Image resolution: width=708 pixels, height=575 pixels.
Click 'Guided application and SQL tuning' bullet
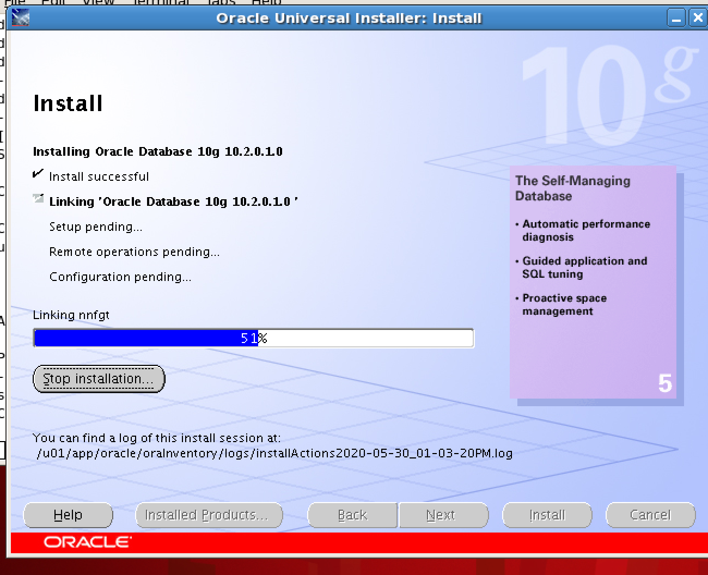584,267
